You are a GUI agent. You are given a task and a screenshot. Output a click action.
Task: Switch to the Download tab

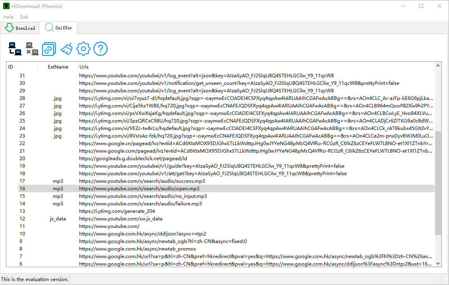tap(20, 28)
